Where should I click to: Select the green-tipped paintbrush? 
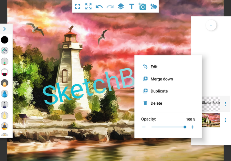tap(5, 62)
